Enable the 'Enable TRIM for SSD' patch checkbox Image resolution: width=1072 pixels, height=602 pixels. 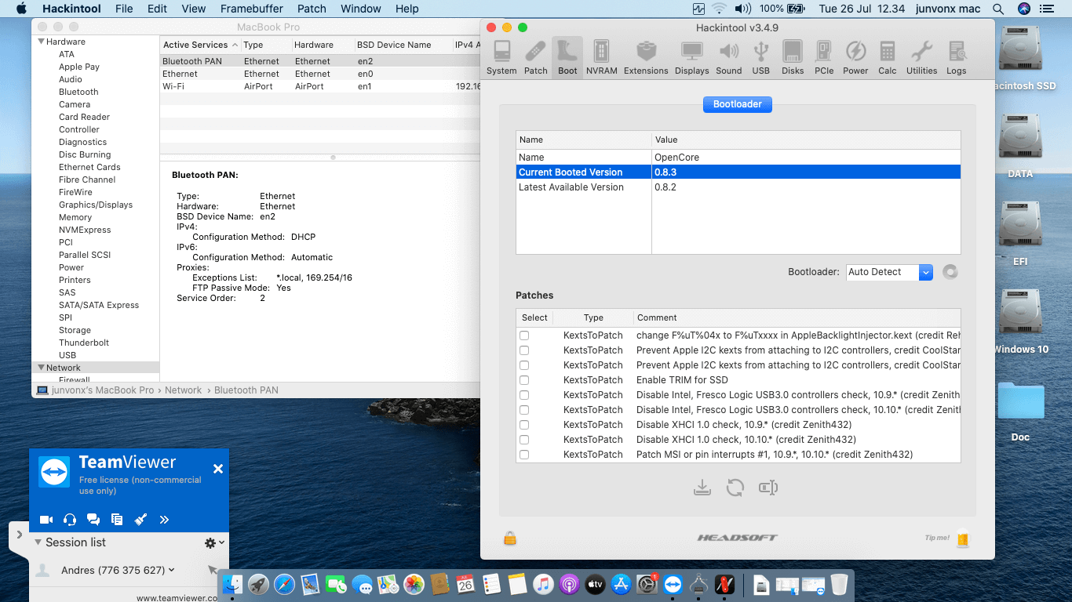[x=524, y=380]
